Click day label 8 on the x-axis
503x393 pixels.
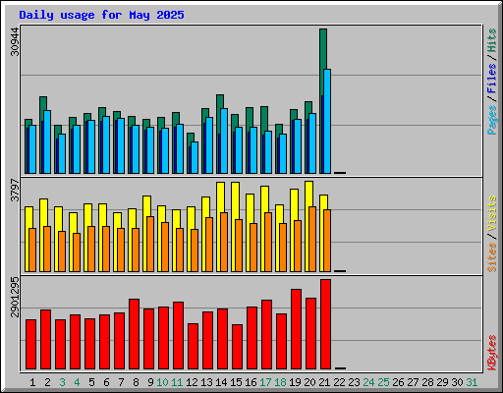click(136, 382)
